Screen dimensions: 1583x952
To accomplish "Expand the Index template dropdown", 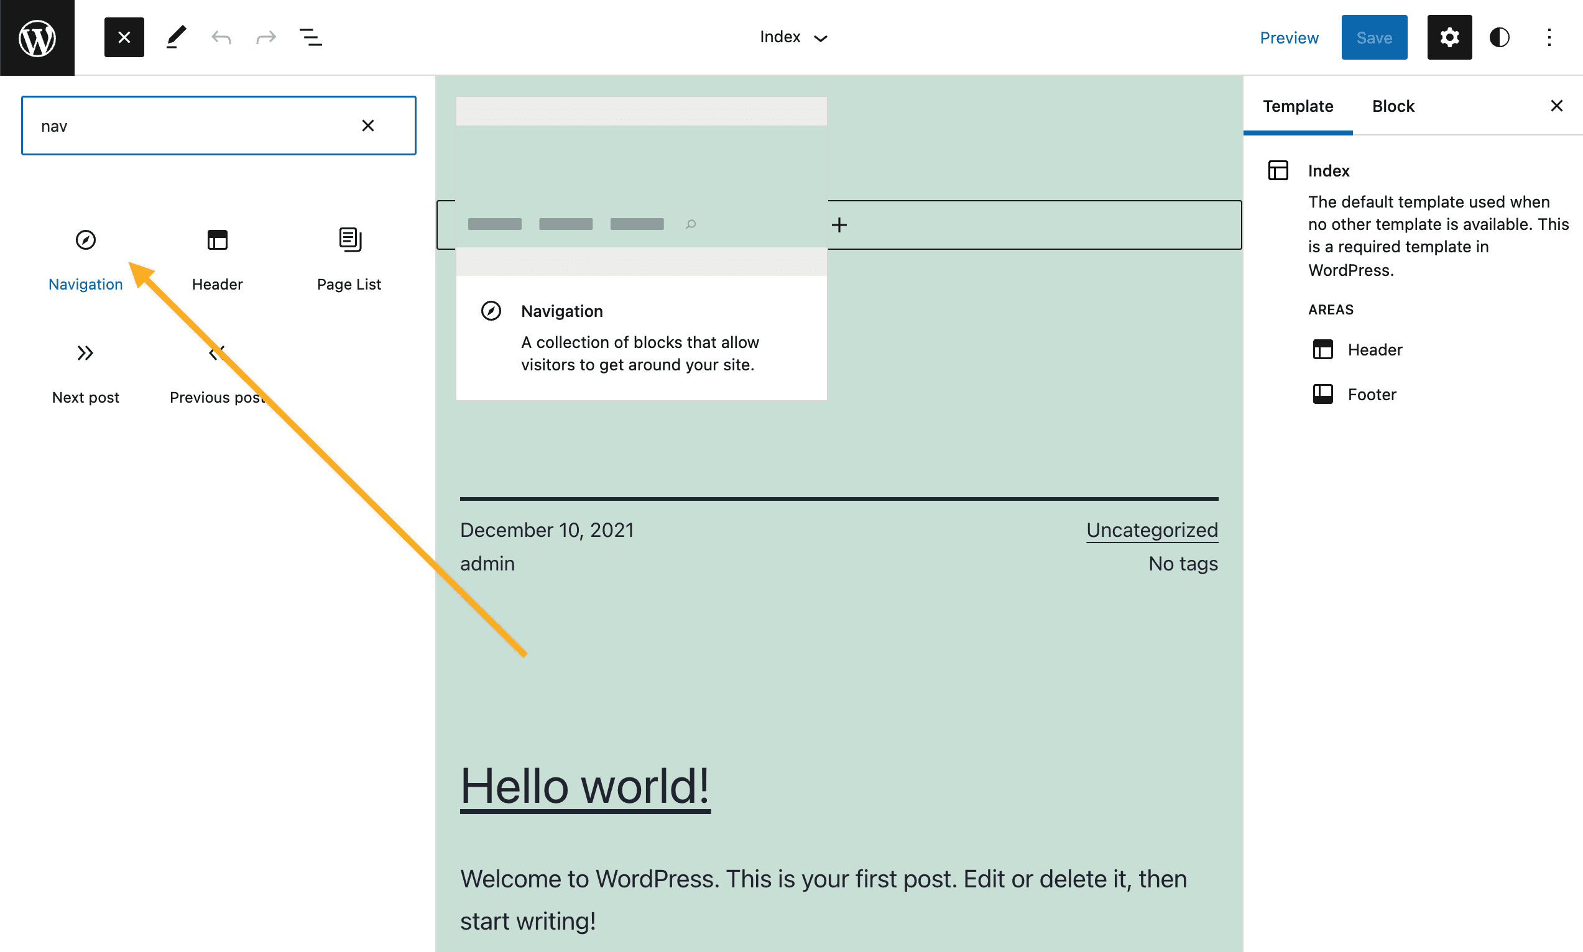I will [x=793, y=37].
